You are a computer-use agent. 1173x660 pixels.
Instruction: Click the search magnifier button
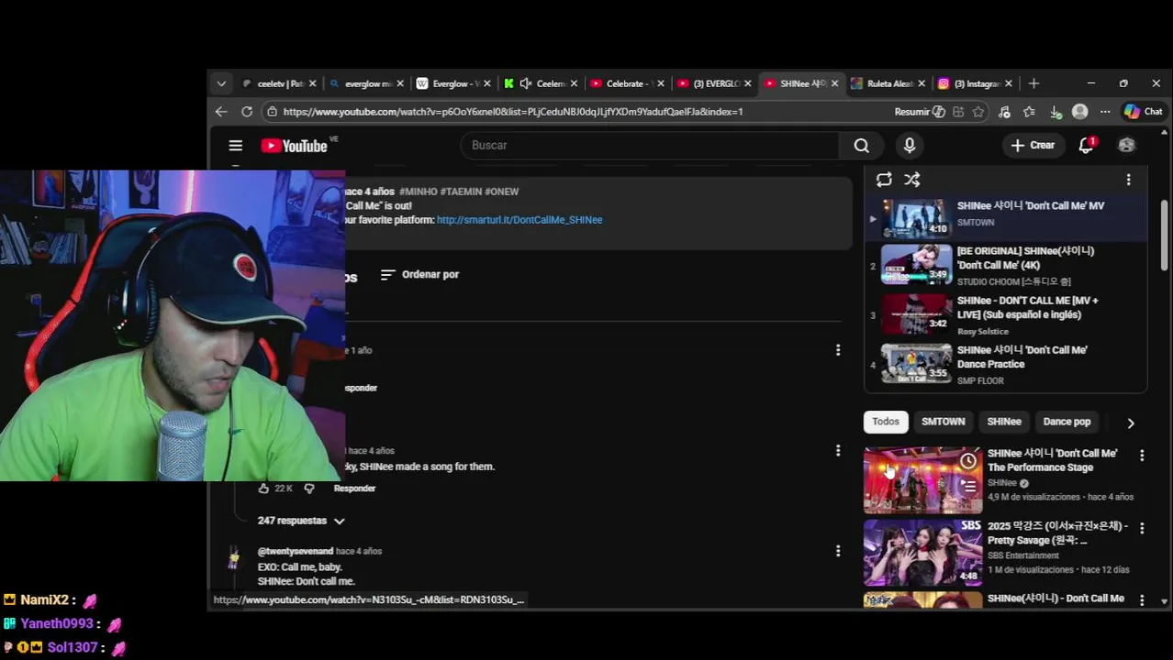pos(861,145)
